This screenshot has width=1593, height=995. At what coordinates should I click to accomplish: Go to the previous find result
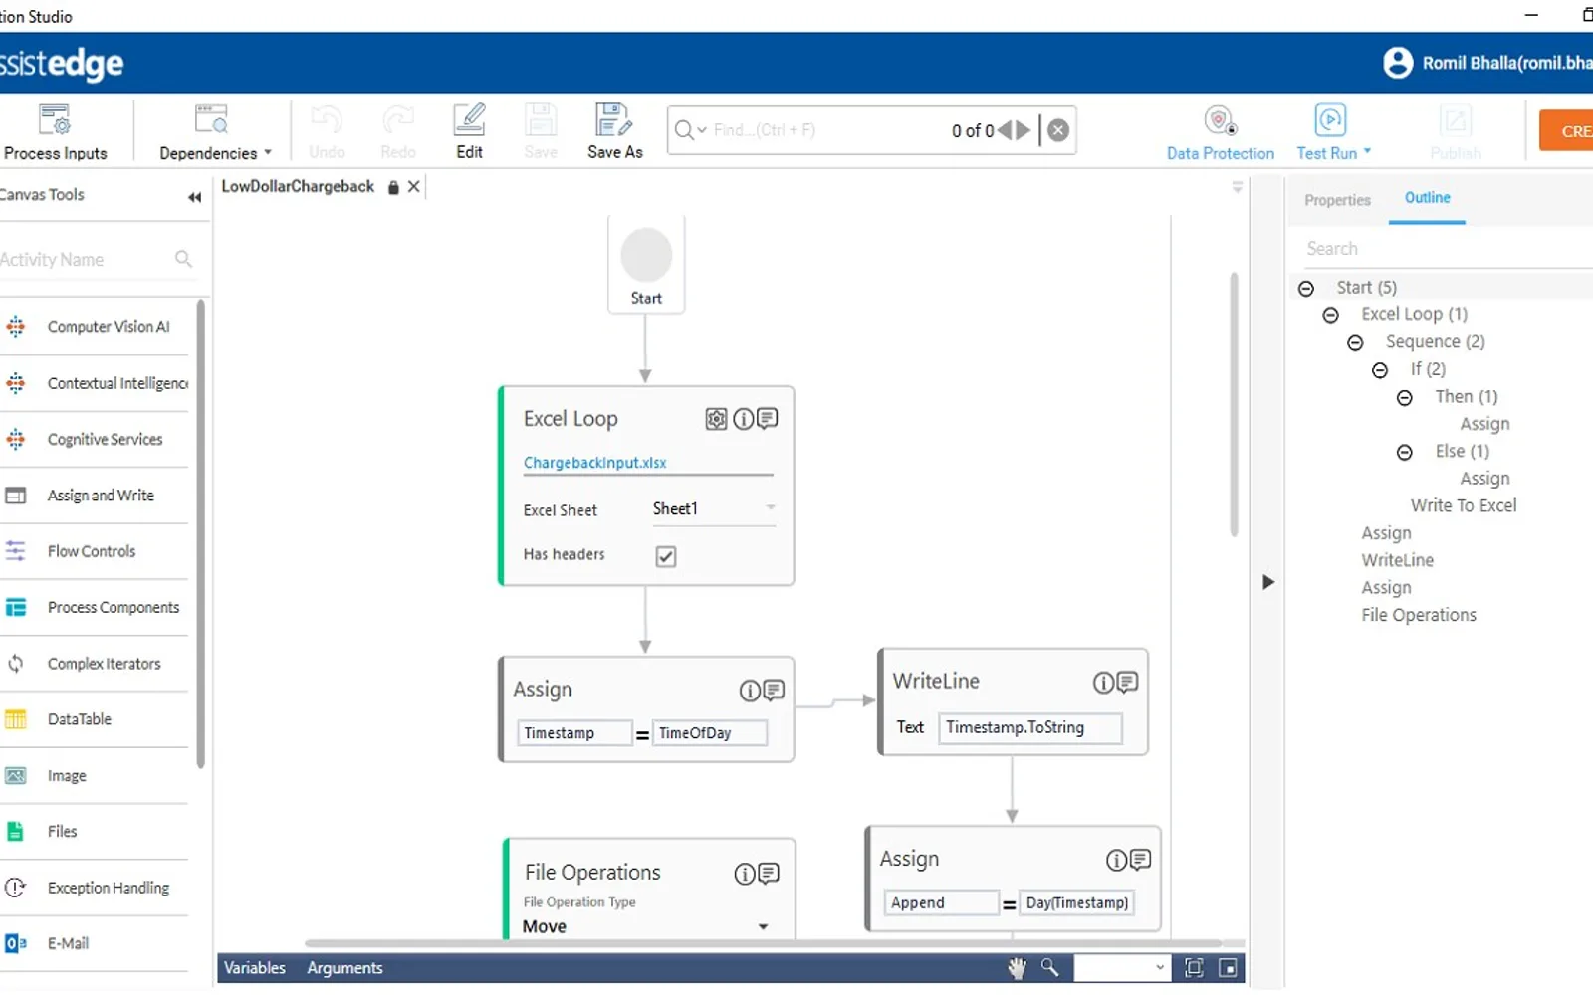point(1005,130)
